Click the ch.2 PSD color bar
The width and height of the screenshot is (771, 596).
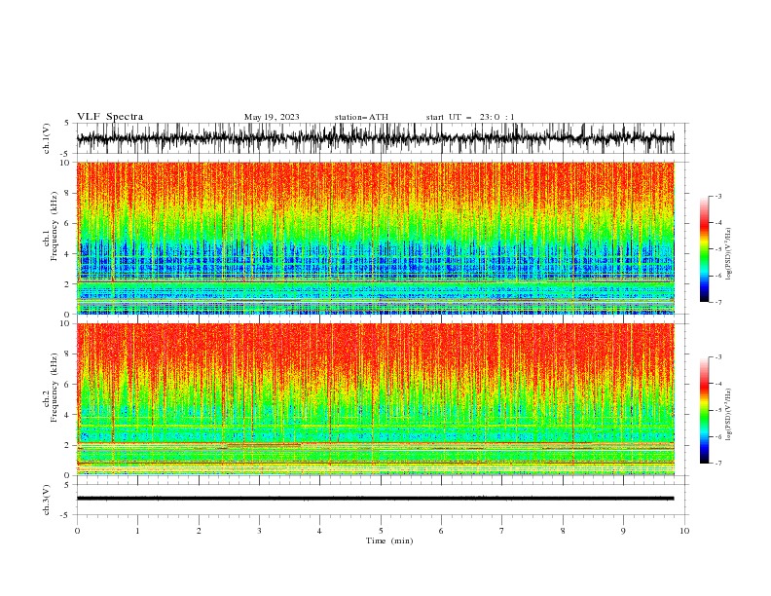pos(705,410)
